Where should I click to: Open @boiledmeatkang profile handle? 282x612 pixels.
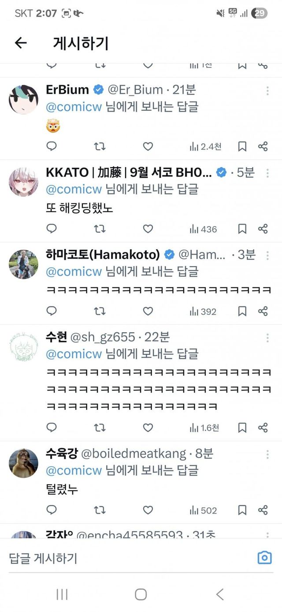click(x=133, y=454)
